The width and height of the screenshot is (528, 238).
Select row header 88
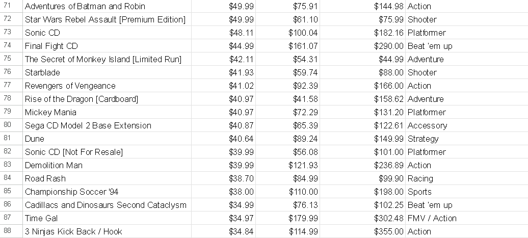(x=7, y=231)
